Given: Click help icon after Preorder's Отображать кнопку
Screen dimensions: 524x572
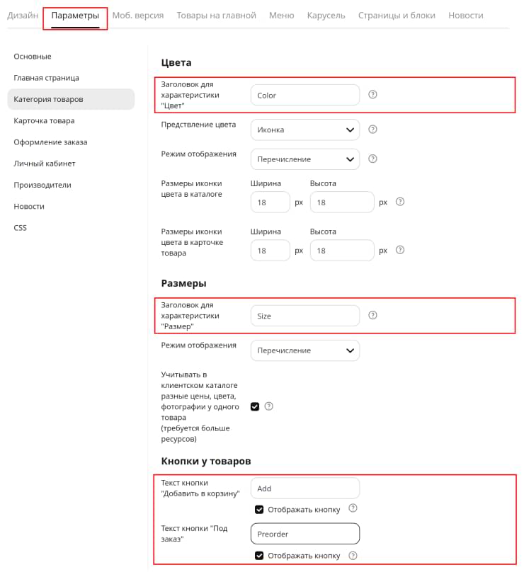Looking at the screenshot, I should [353, 556].
